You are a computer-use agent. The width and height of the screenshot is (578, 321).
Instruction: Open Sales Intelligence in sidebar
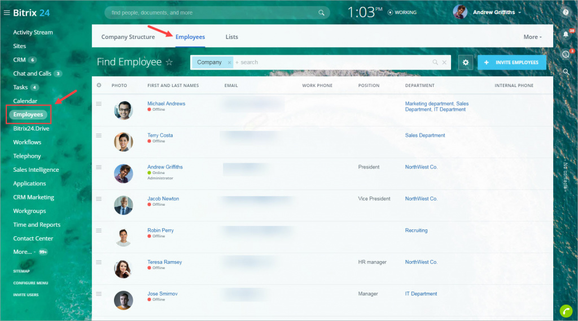pos(36,170)
